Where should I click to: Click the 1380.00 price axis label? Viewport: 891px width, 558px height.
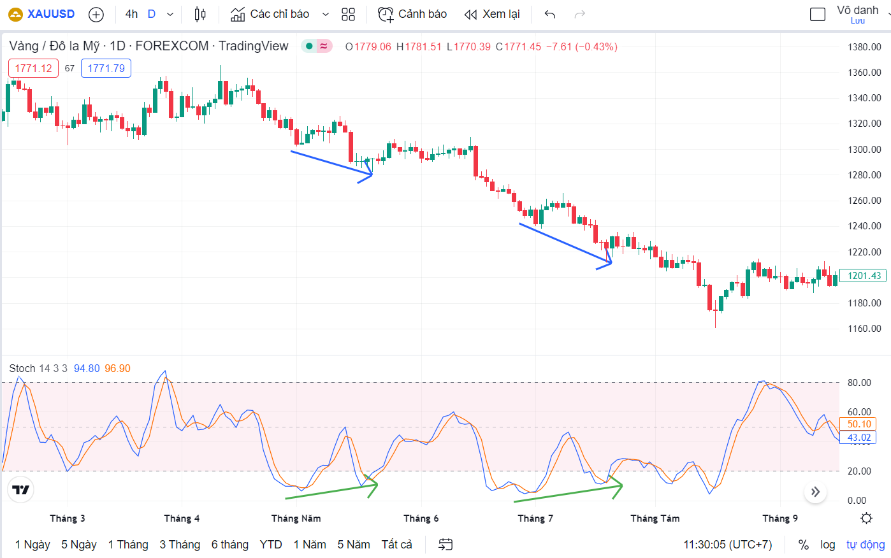(864, 46)
